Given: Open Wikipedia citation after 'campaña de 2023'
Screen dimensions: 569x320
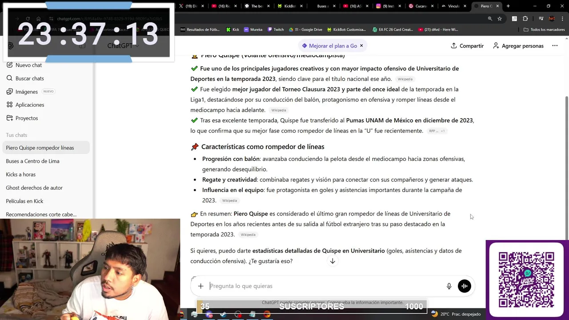Looking at the screenshot, I should click(230, 200).
